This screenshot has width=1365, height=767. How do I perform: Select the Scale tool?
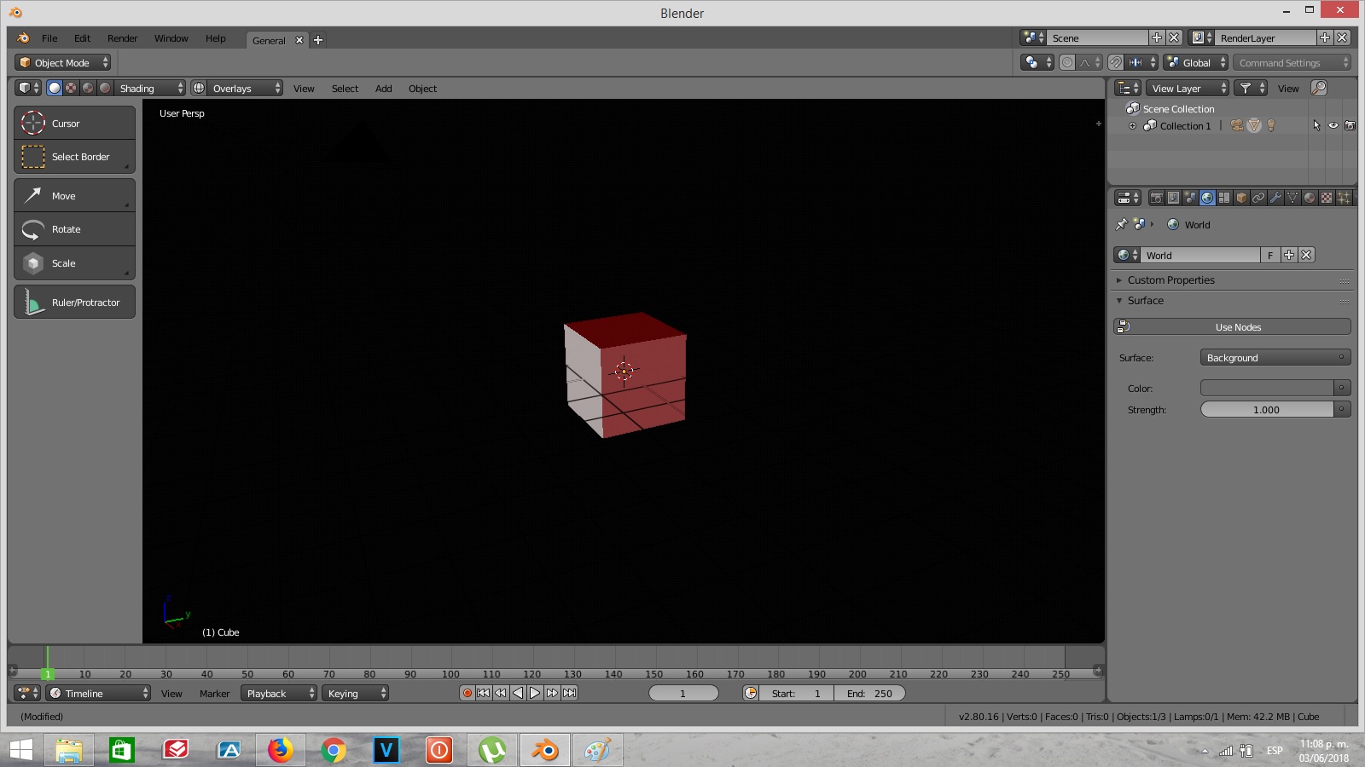tap(74, 263)
